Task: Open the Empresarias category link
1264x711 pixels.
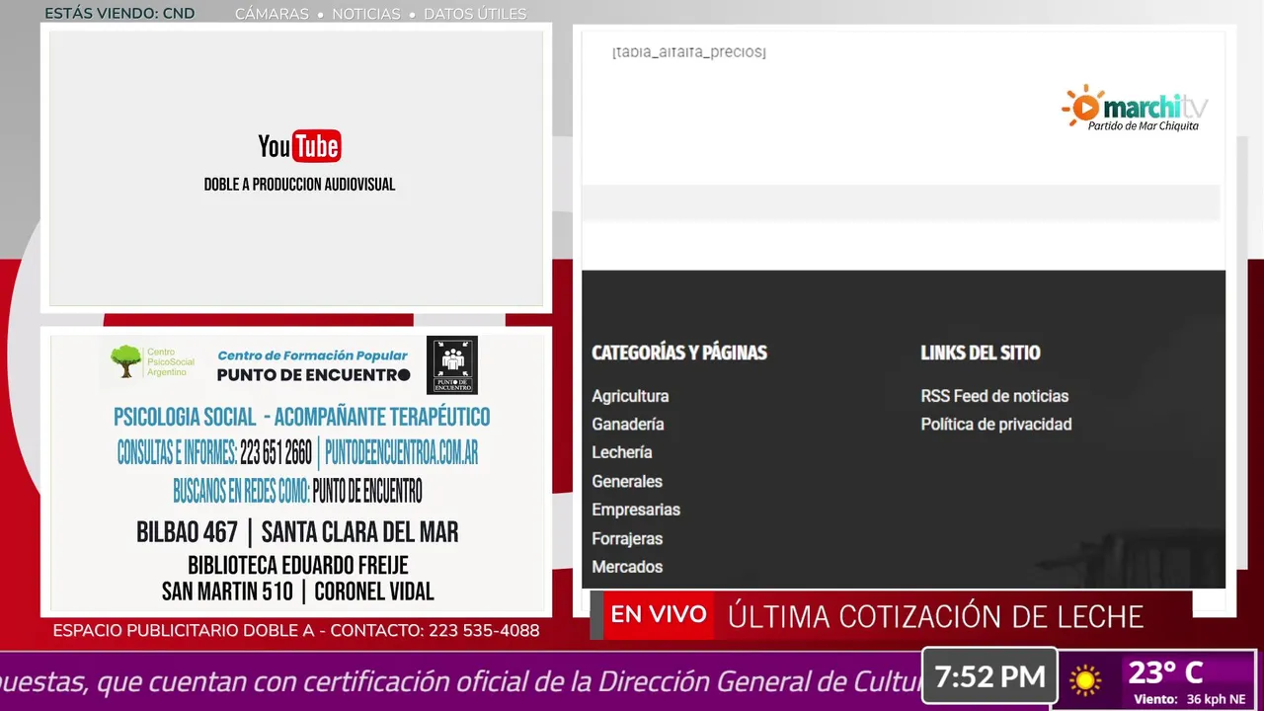Action: coord(636,510)
